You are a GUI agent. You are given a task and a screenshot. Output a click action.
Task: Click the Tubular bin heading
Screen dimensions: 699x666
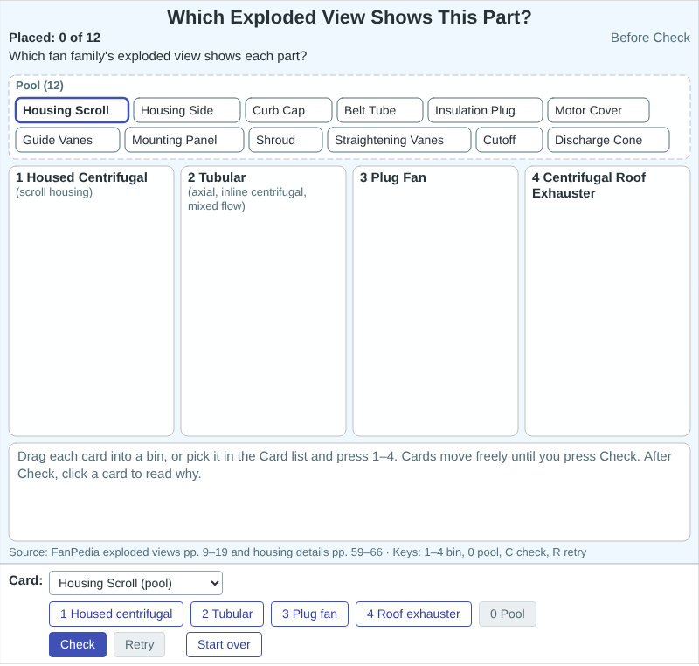[x=217, y=177]
